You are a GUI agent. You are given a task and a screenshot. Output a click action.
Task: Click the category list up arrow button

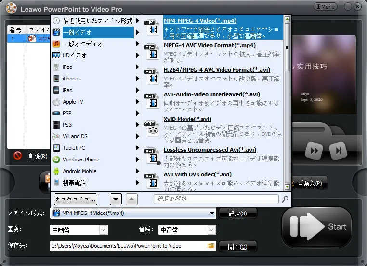pos(131,199)
